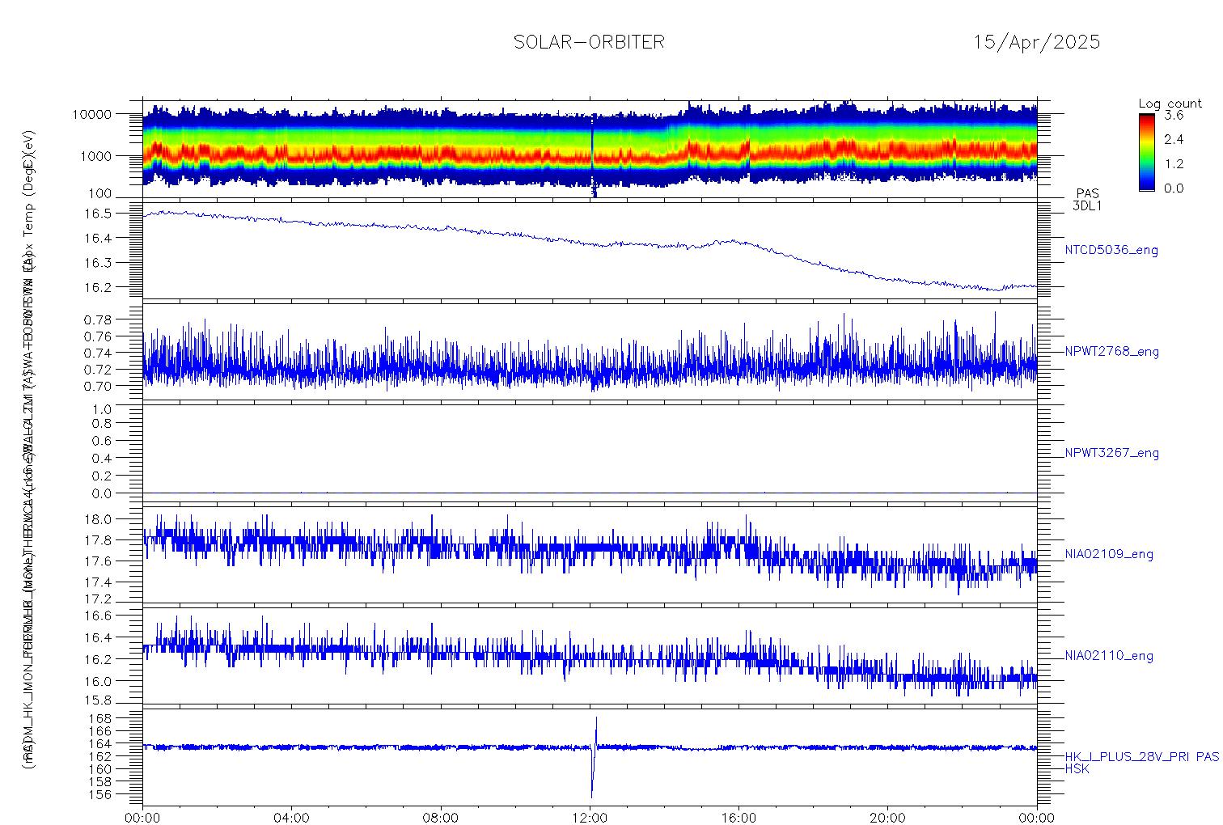The height and width of the screenshot is (825, 1223).
Task: Click the 15/Apr/2025 date label
Action: pyautogui.click(x=1036, y=42)
